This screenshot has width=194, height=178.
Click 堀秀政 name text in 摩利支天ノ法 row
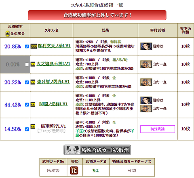pos(158,46)
